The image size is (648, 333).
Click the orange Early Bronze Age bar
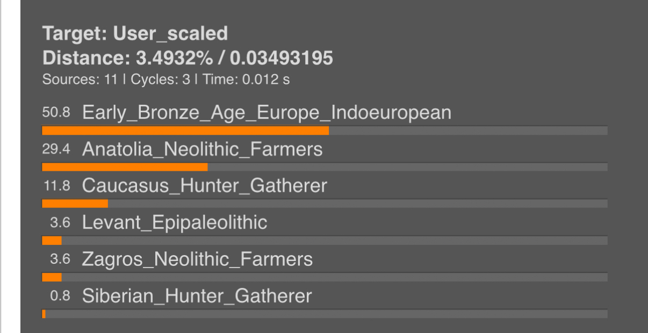[185, 131]
